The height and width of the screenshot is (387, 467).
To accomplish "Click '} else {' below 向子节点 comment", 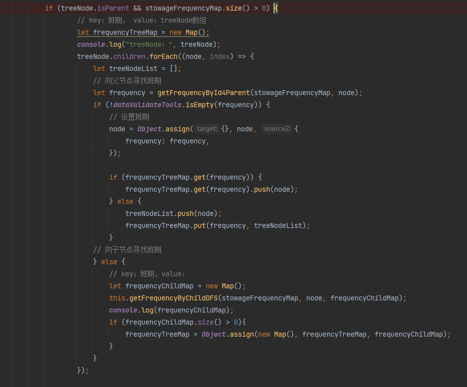I will coord(109,262).
